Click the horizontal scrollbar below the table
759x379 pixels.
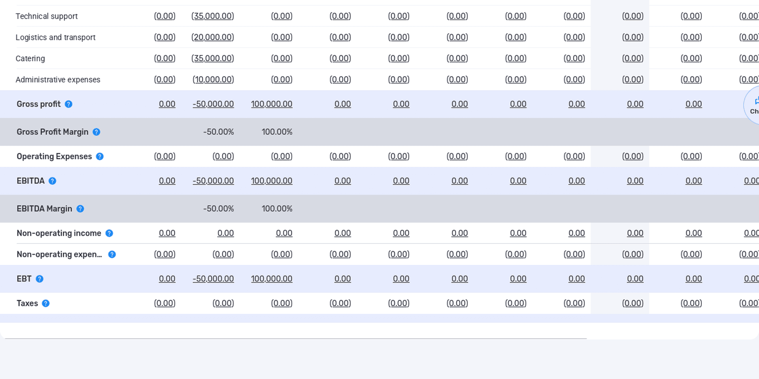[296, 338]
